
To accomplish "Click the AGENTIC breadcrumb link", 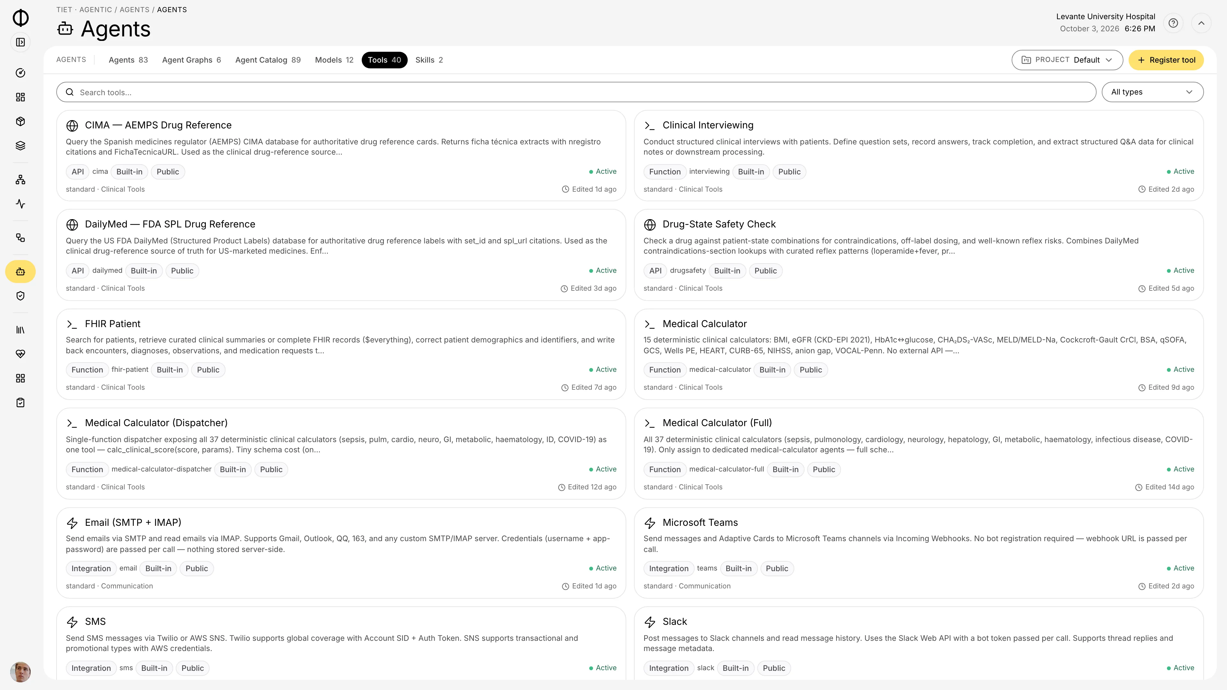I will 96,10.
